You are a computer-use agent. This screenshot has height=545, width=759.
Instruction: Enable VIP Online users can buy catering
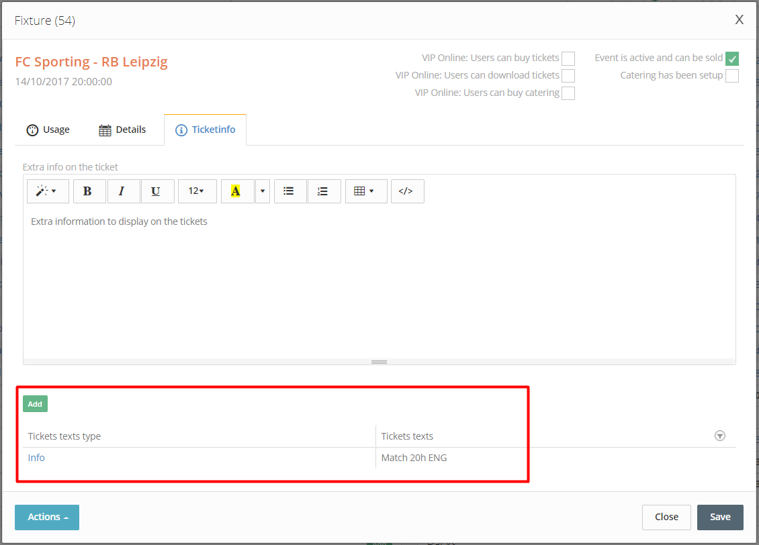coord(568,93)
